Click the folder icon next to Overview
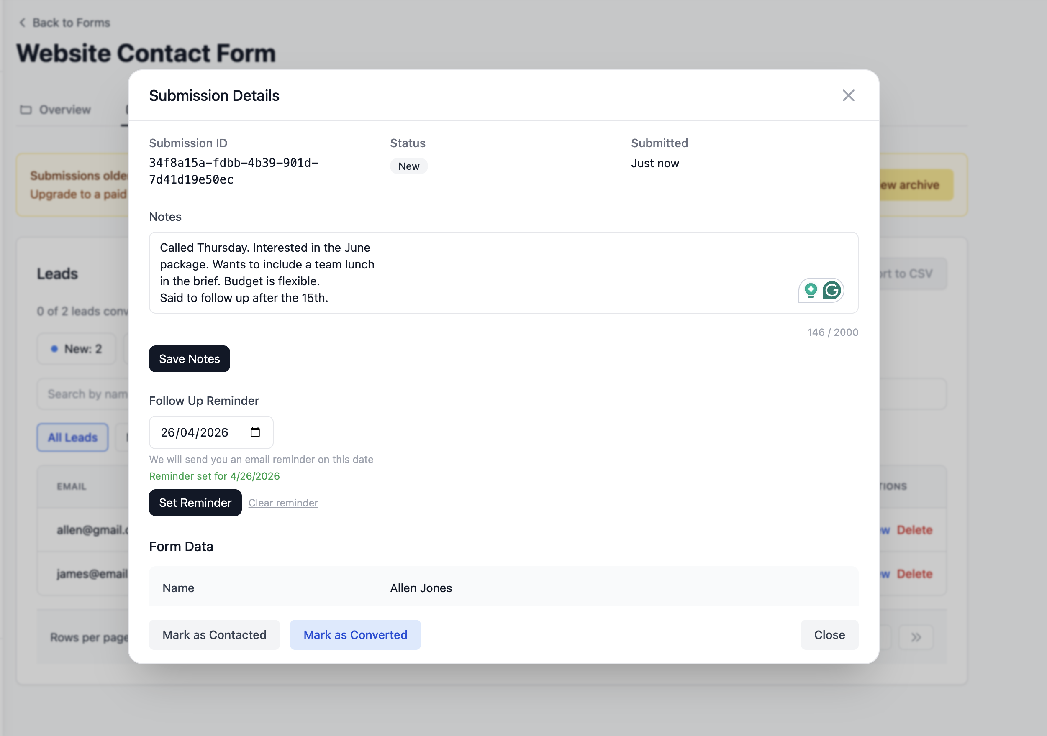 pos(26,110)
